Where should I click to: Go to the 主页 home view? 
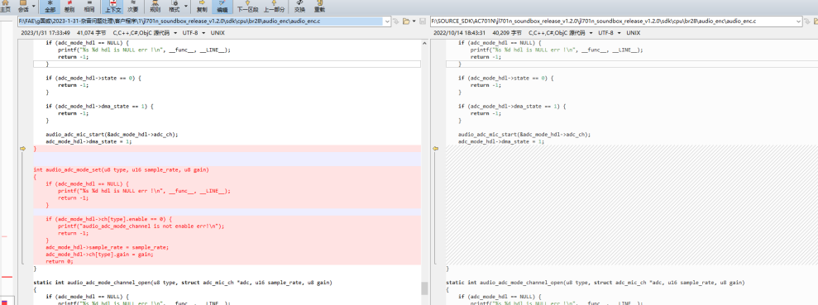[x=5, y=7]
